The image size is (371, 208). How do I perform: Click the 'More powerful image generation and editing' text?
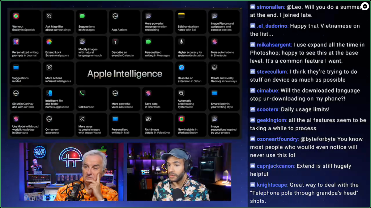pos(156,27)
